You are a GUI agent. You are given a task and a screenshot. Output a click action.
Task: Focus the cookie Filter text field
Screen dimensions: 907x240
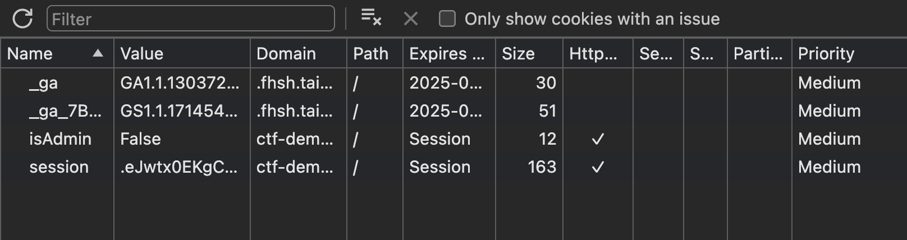(191, 19)
